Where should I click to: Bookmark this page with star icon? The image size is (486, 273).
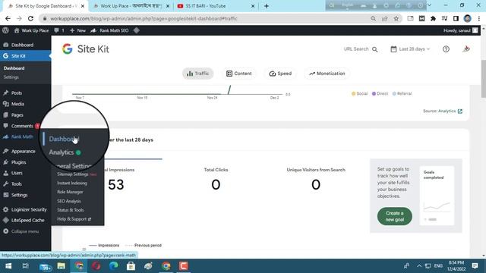[x=396, y=18]
